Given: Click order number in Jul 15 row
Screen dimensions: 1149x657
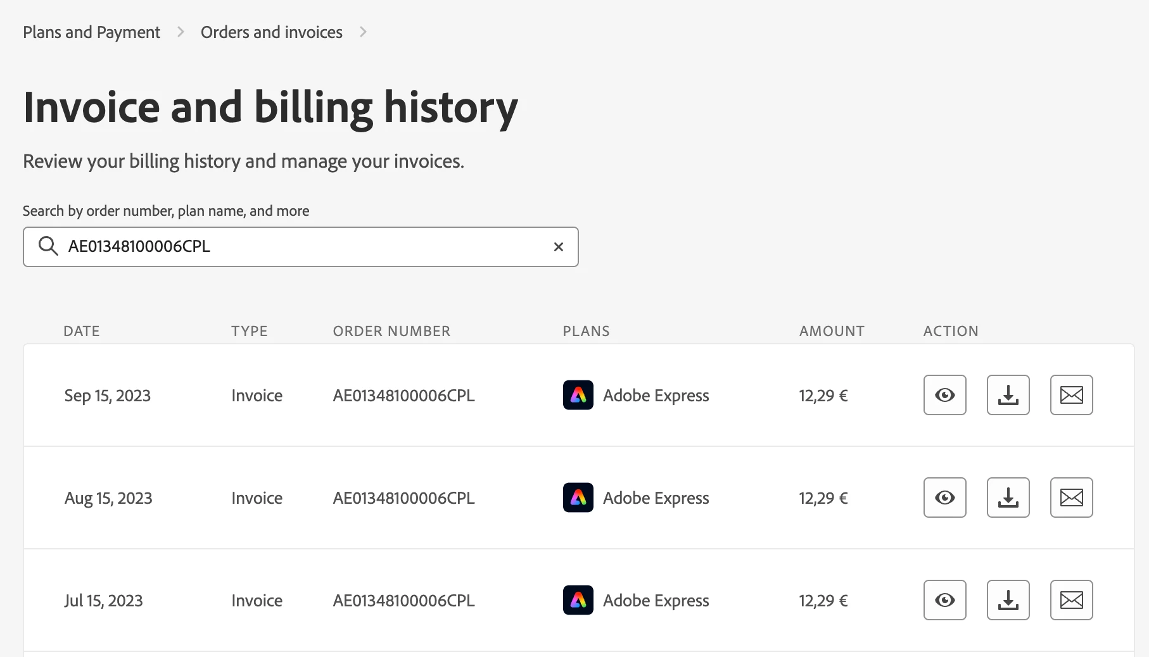Looking at the screenshot, I should click(x=403, y=601).
